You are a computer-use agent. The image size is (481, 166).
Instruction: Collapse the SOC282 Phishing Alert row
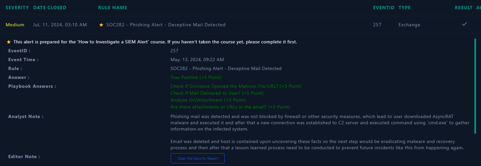click(x=240, y=25)
